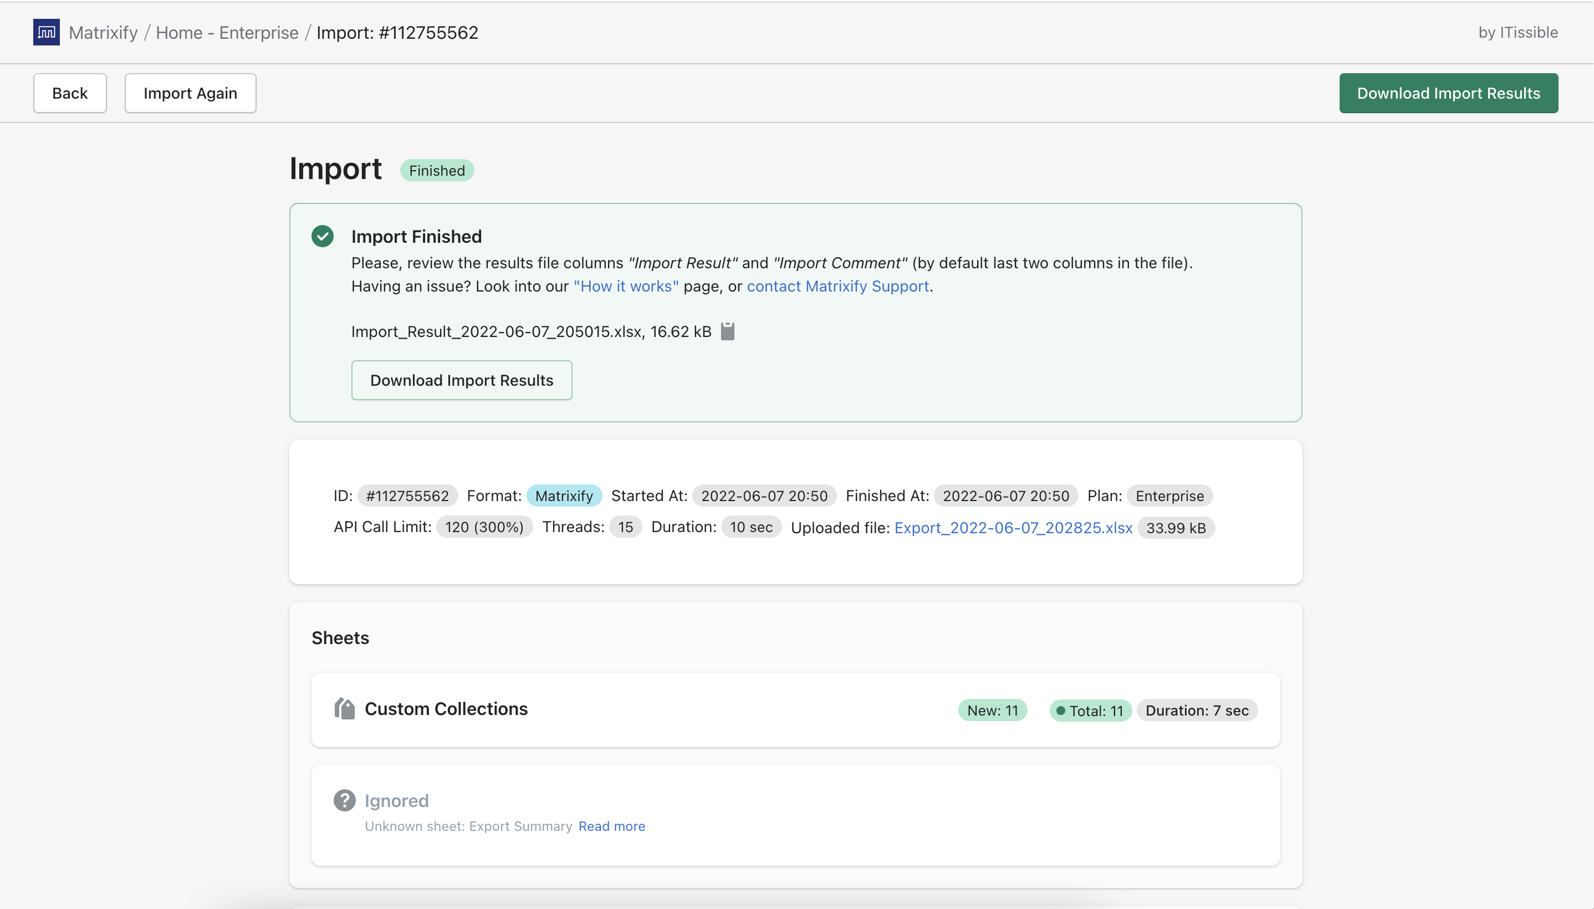The image size is (1594, 909).
Task: Click the green Total: 11 badge
Action: (1090, 711)
